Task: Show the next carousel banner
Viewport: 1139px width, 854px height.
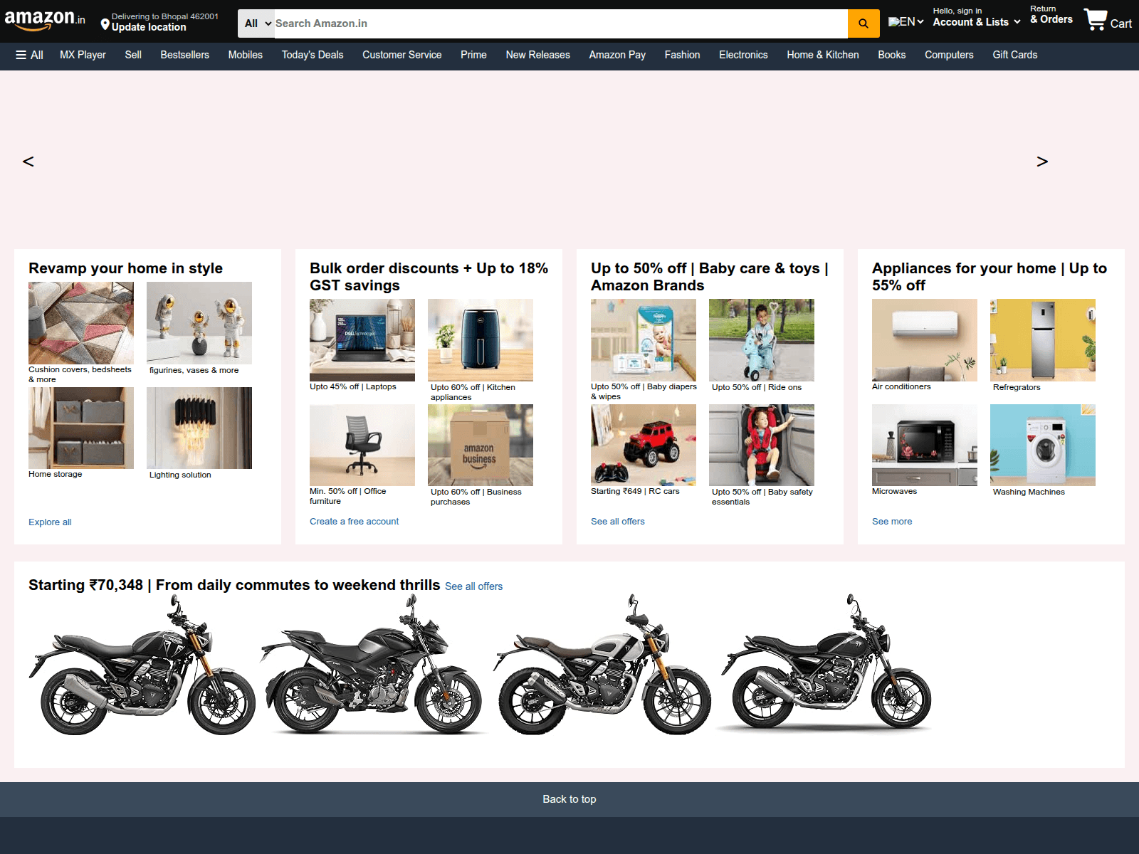Action: (1042, 162)
